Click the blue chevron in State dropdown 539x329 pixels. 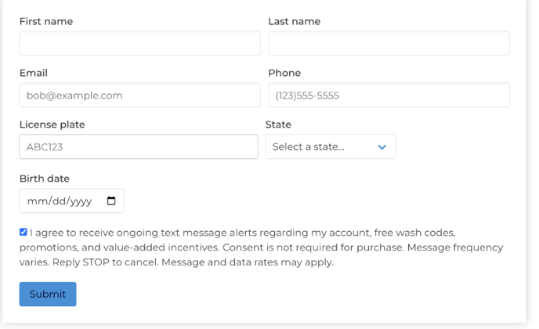382,147
